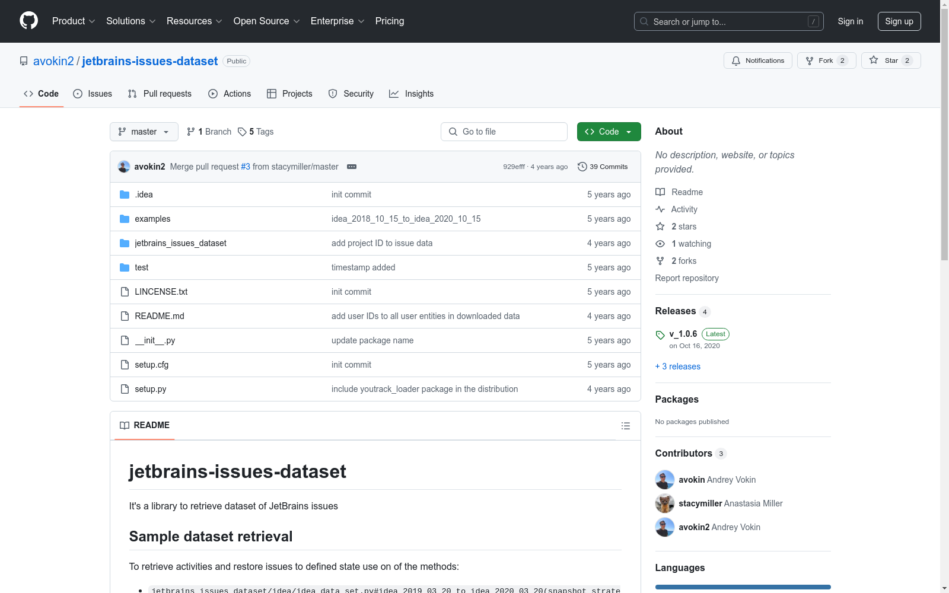949x593 pixels.
Task: Click the examples folder icon
Action: coord(125,219)
